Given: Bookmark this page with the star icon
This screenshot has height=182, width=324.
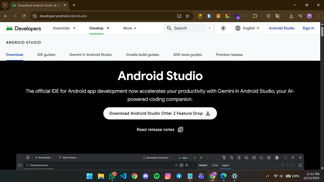Looking at the screenshot, I should click(187, 16).
